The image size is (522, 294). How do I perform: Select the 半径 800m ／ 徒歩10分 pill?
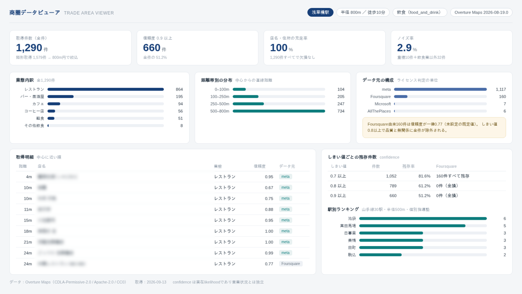click(x=363, y=12)
